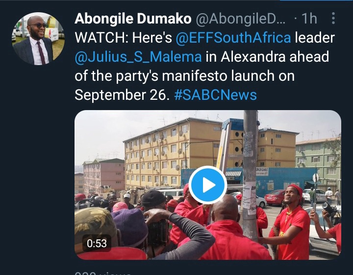Open the tweet's 1h timestamp link

(x=309, y=19)
